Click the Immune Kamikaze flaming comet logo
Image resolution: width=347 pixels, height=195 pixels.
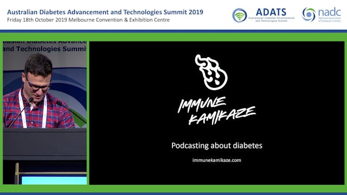point(211,72)
